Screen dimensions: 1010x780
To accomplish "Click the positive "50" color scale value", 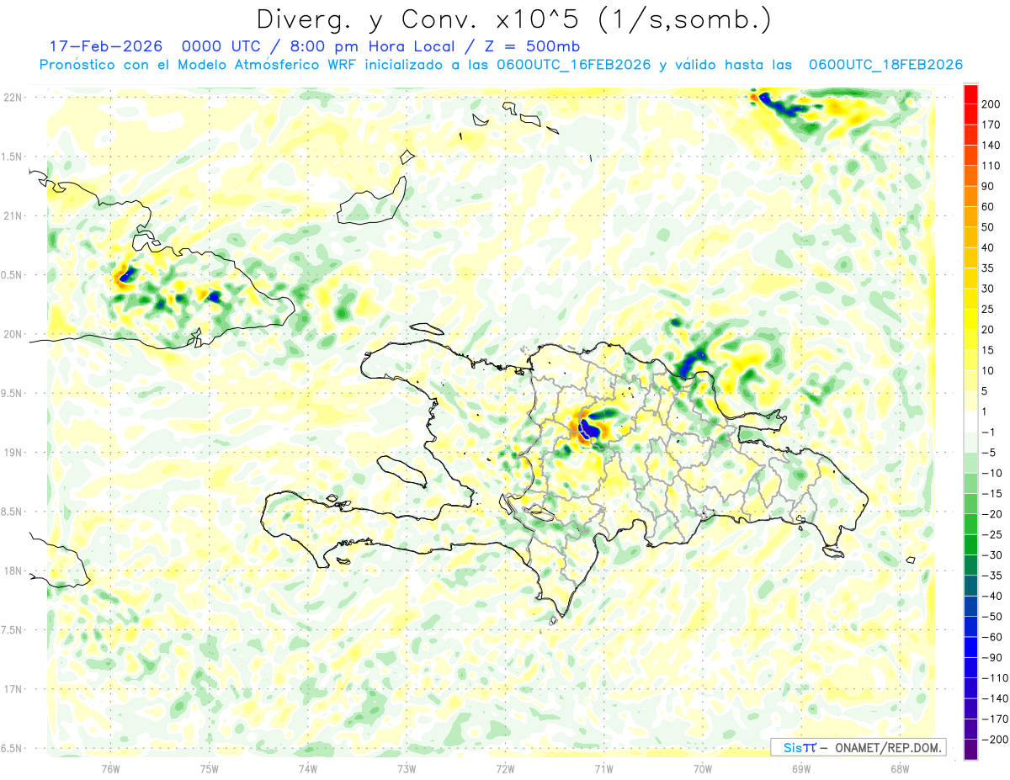I will 988,227.
